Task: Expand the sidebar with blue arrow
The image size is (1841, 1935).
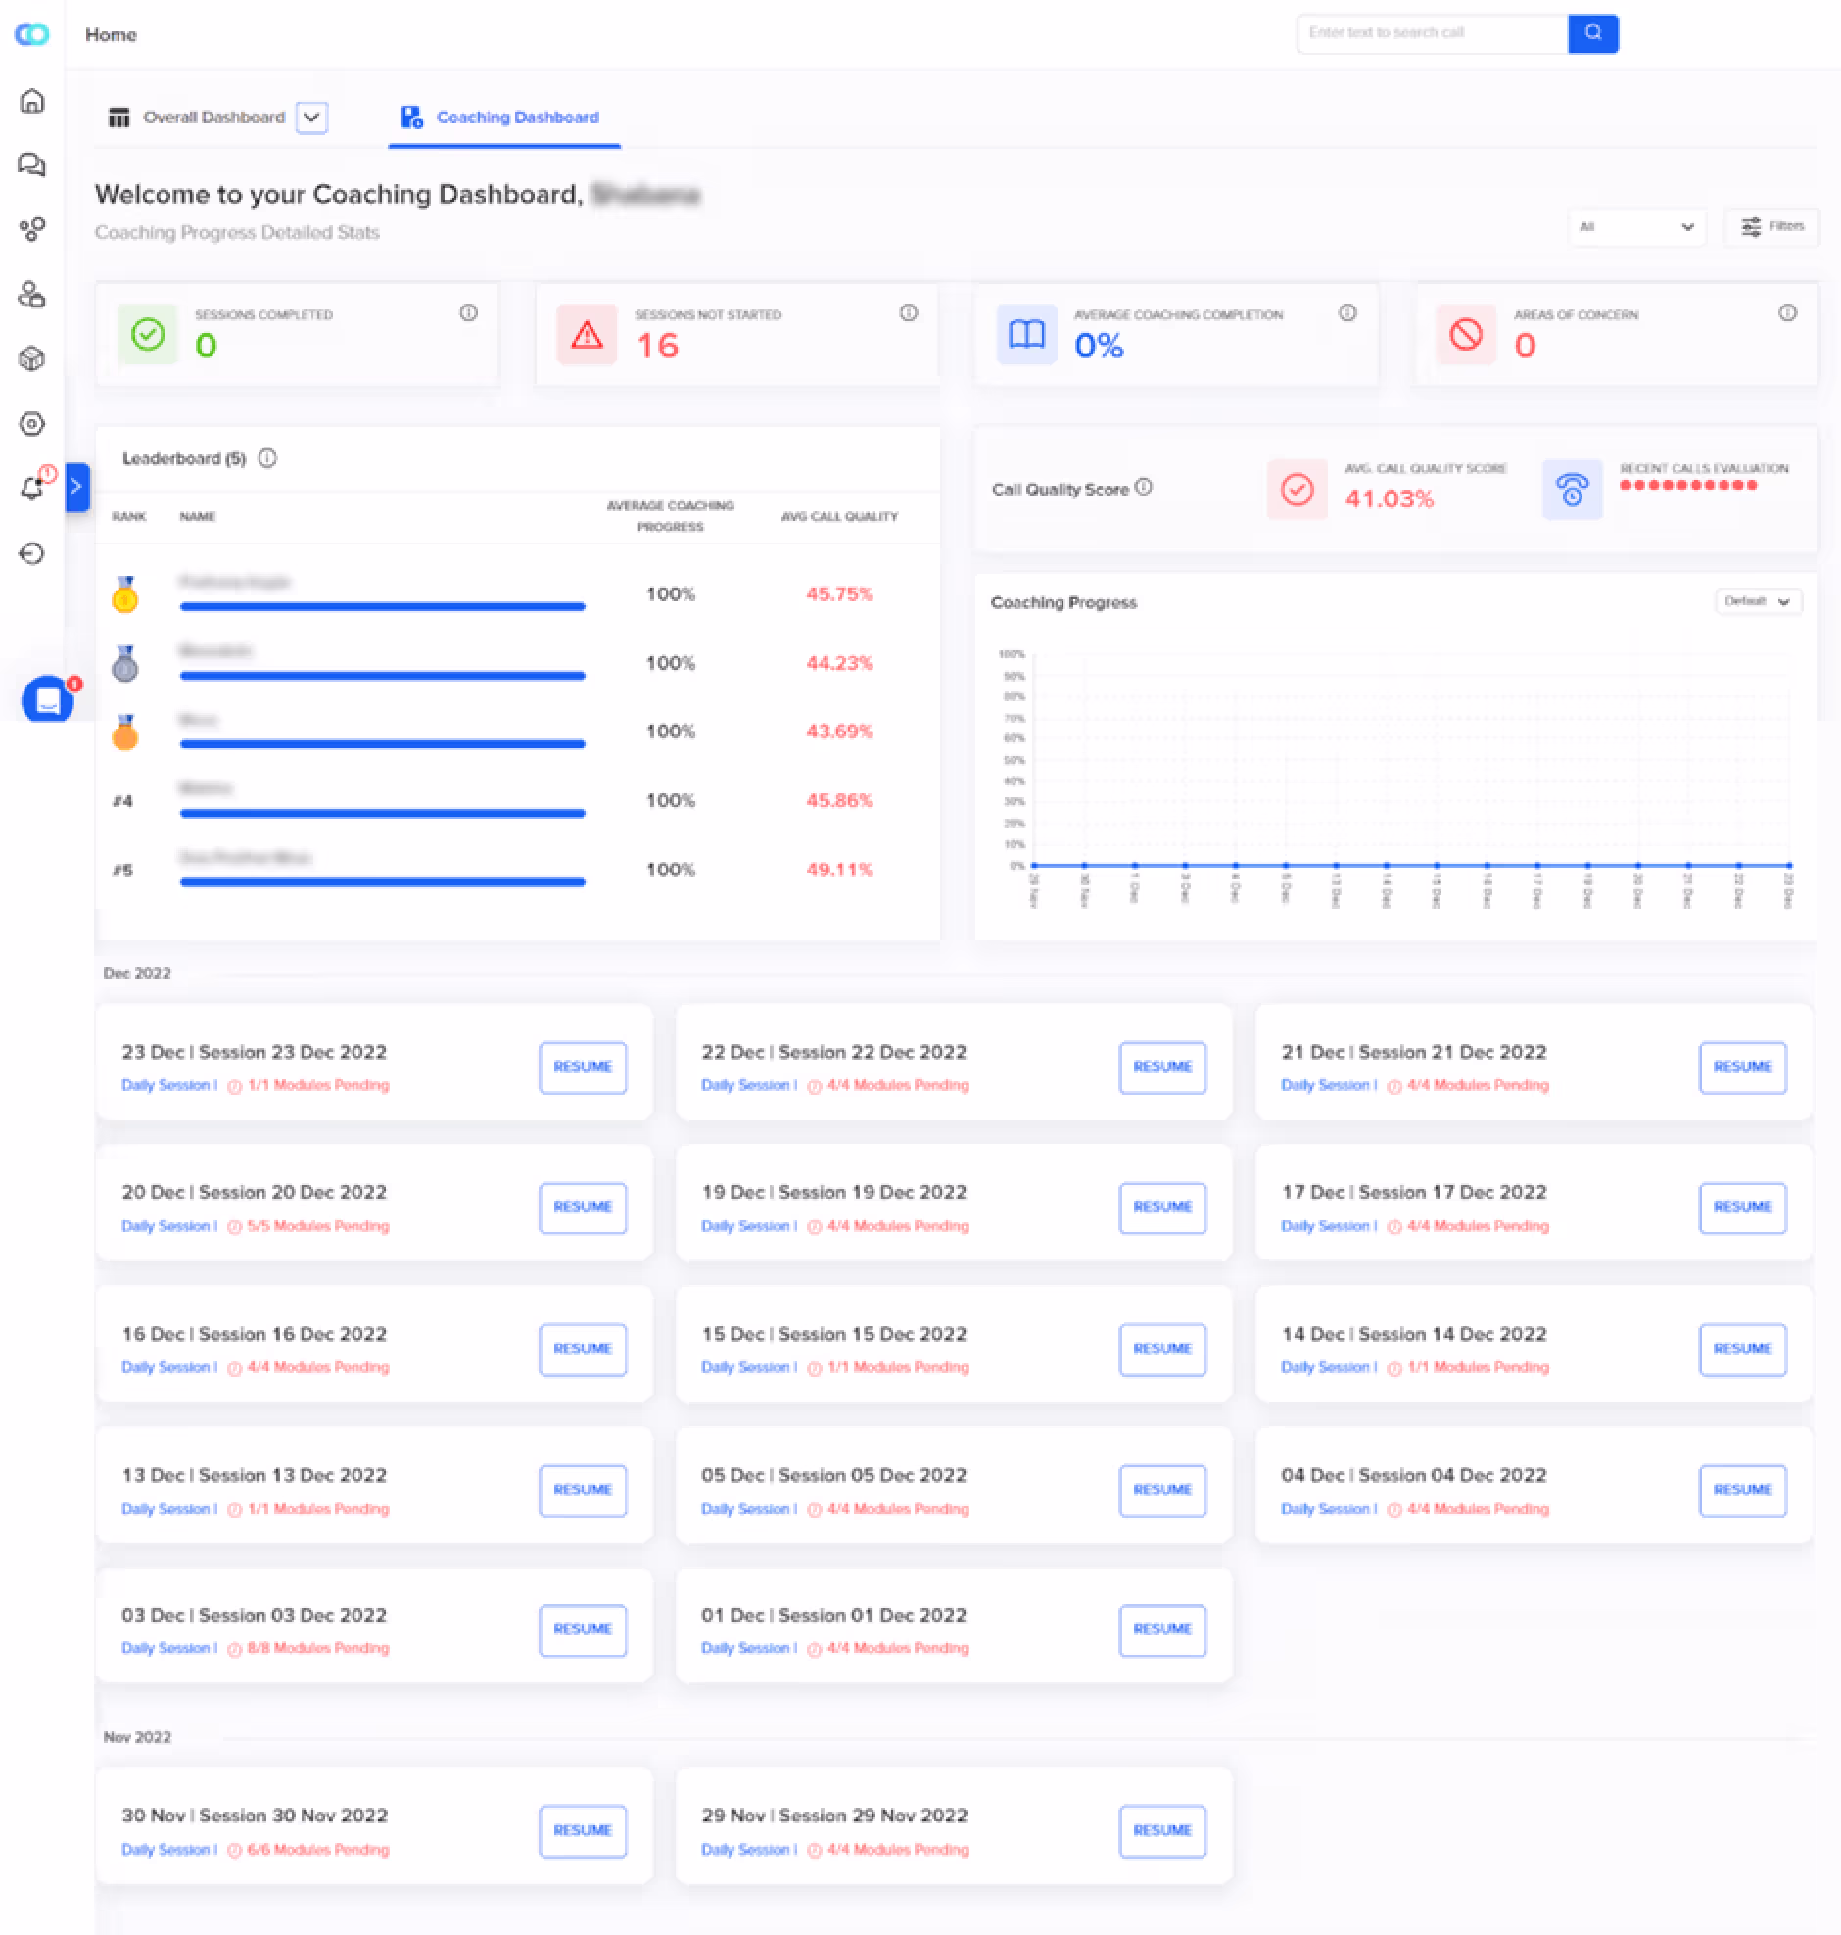Action: click(x=76, y=487)
